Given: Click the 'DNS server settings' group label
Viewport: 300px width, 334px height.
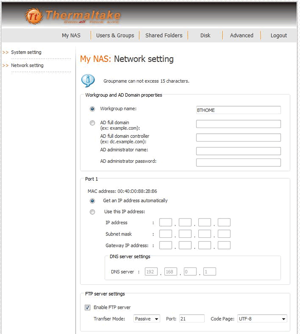Looking at the screenshot, I should tap(130, 256).
